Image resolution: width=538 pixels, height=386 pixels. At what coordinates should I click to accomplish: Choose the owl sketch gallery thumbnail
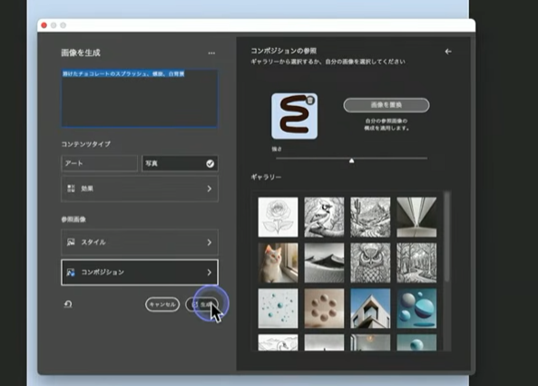370,263
